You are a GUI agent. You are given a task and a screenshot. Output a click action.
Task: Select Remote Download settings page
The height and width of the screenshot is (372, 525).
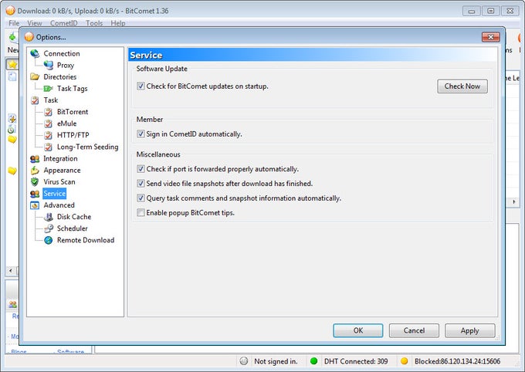click(86, 240)
